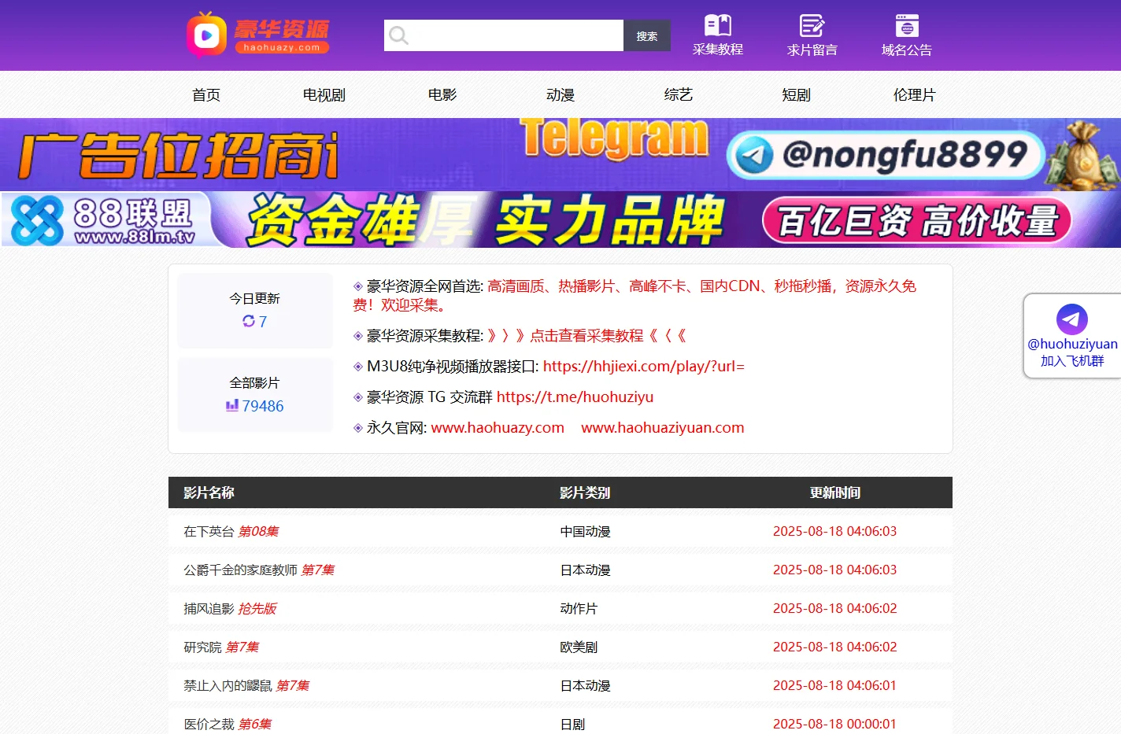Open 在下英台 第08集 entry
The height and width of the screenshot is (734, 1121).
(231, 531)
